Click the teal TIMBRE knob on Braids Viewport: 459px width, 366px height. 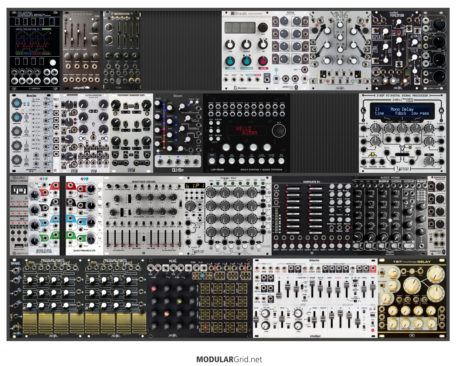tap(230, 60)
